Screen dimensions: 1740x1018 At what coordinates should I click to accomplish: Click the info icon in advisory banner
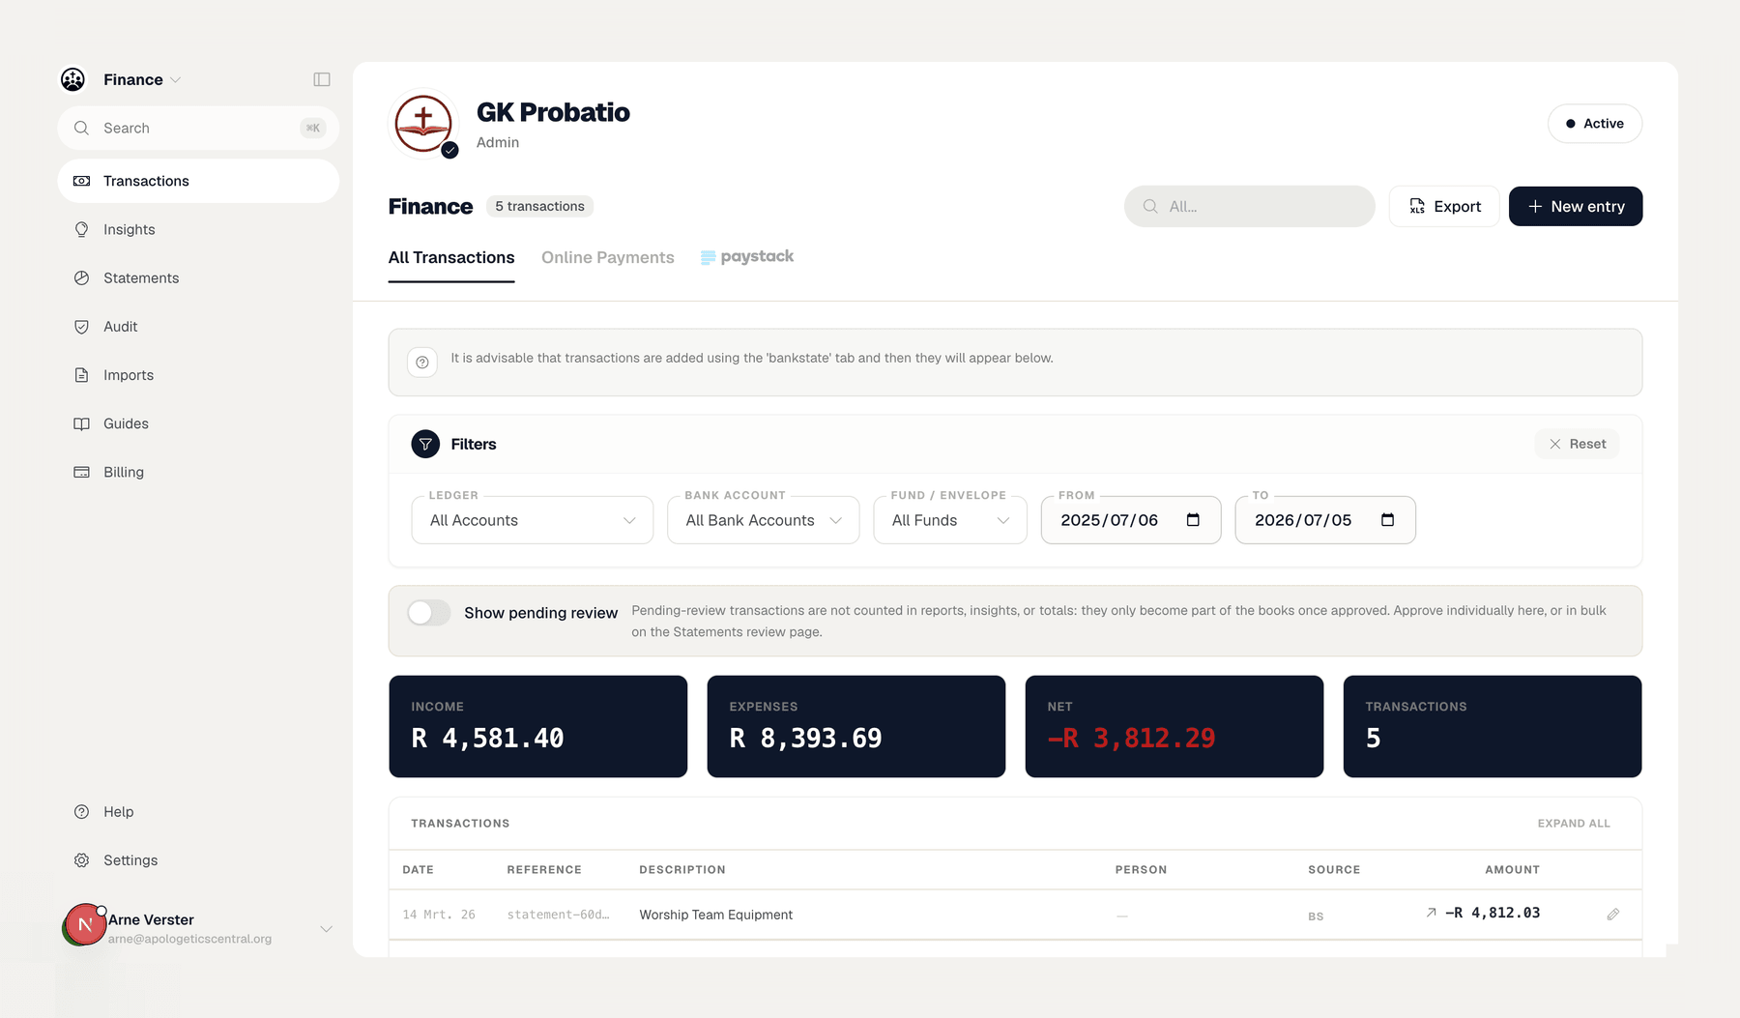pos(422,363)
